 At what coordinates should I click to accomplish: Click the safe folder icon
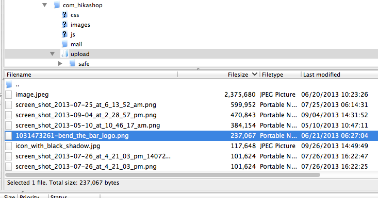[72, 64]
